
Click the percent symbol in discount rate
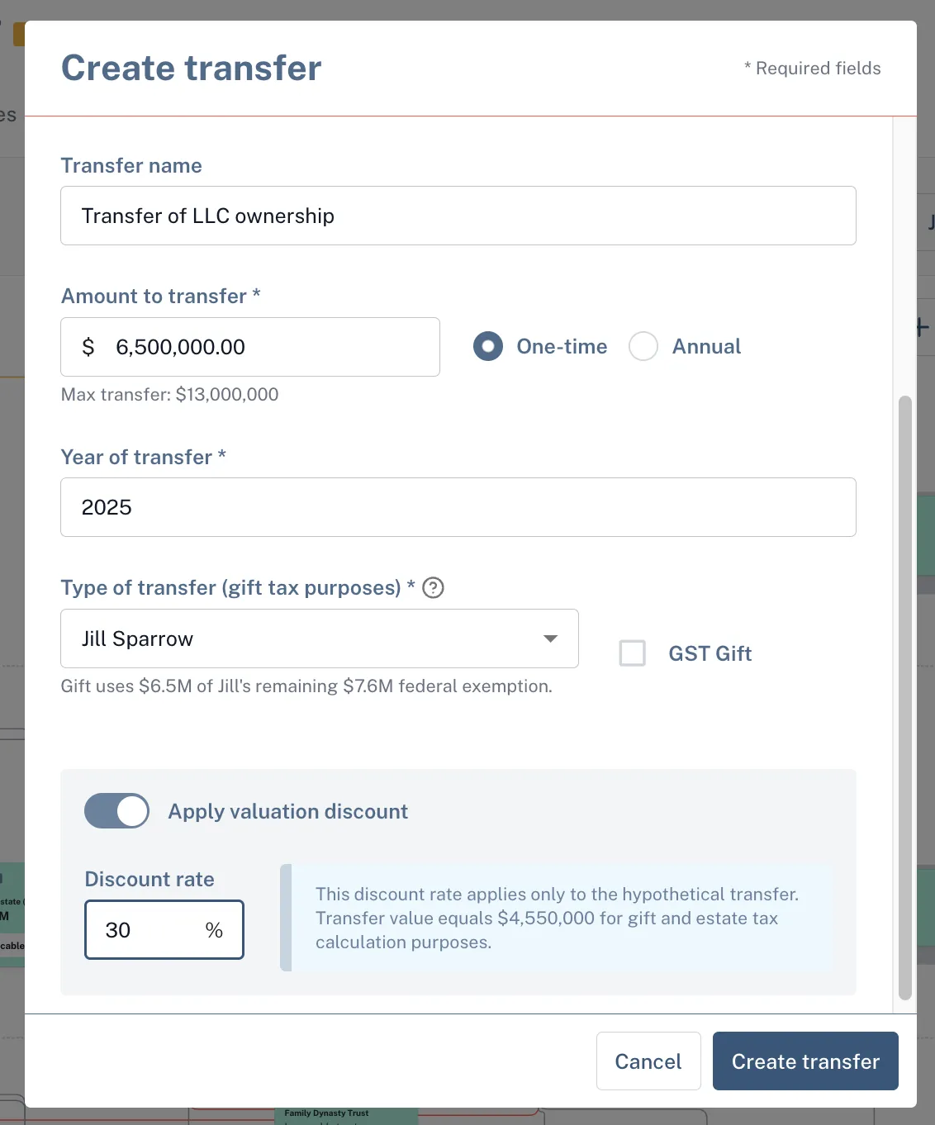tap(214, 930)
